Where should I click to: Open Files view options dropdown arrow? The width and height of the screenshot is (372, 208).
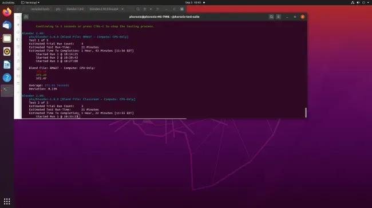pos(151,9)
